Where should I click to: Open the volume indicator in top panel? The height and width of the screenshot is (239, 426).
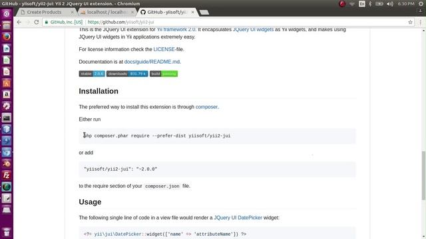pyautogui.click(x=390, y=4)
